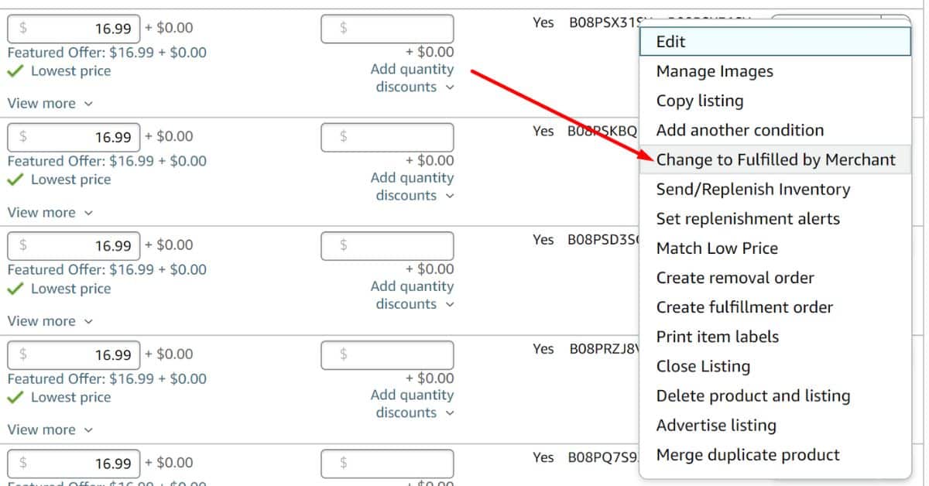The image size is (929, 486).
Task: Click the empty business price field in the B08PQ7S9 row
Action: pyautogui.click(x=387, y=464)
